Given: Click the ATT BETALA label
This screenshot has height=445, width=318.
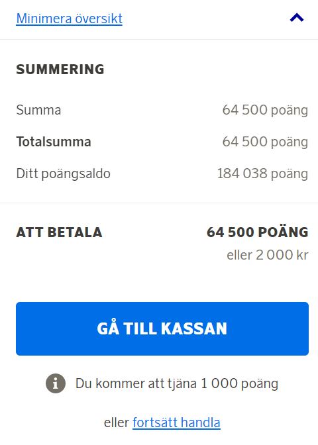Looking at the screenshot, I should (x=59, y=232).
